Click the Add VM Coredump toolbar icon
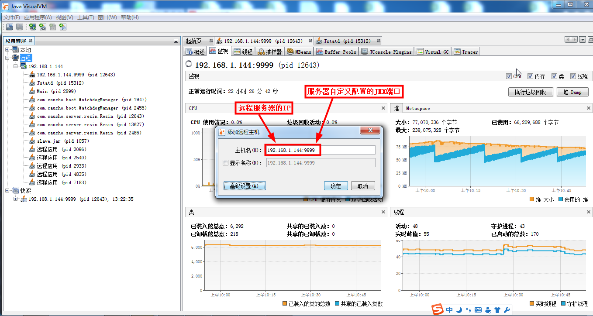The image size is (593, 316). [53, 27]
